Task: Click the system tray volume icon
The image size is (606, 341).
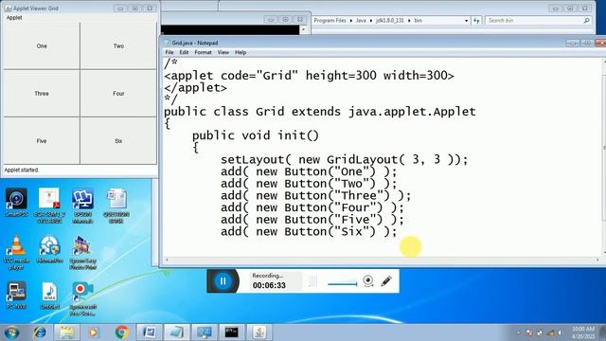Action: (560, 332)
